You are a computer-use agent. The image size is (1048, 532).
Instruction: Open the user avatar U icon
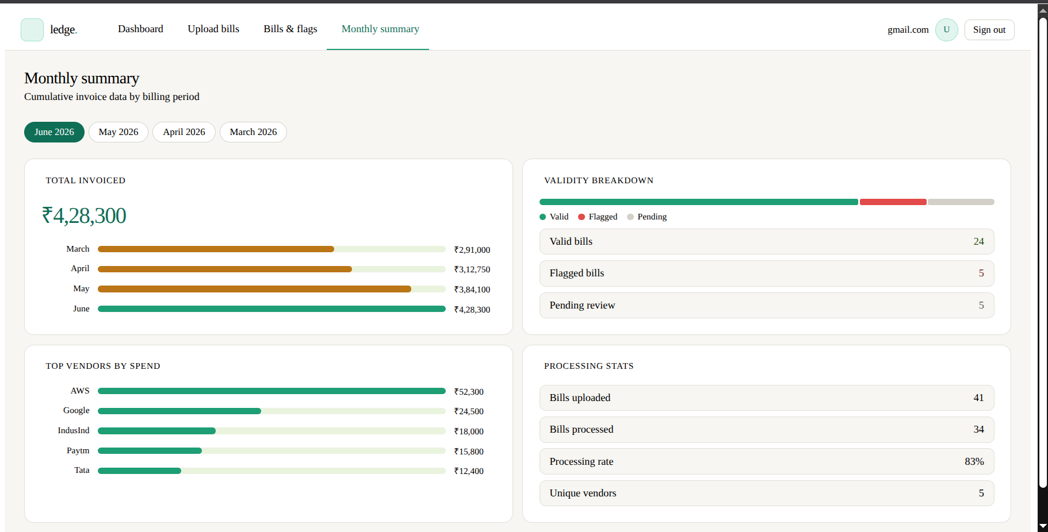tap(946, 30)
